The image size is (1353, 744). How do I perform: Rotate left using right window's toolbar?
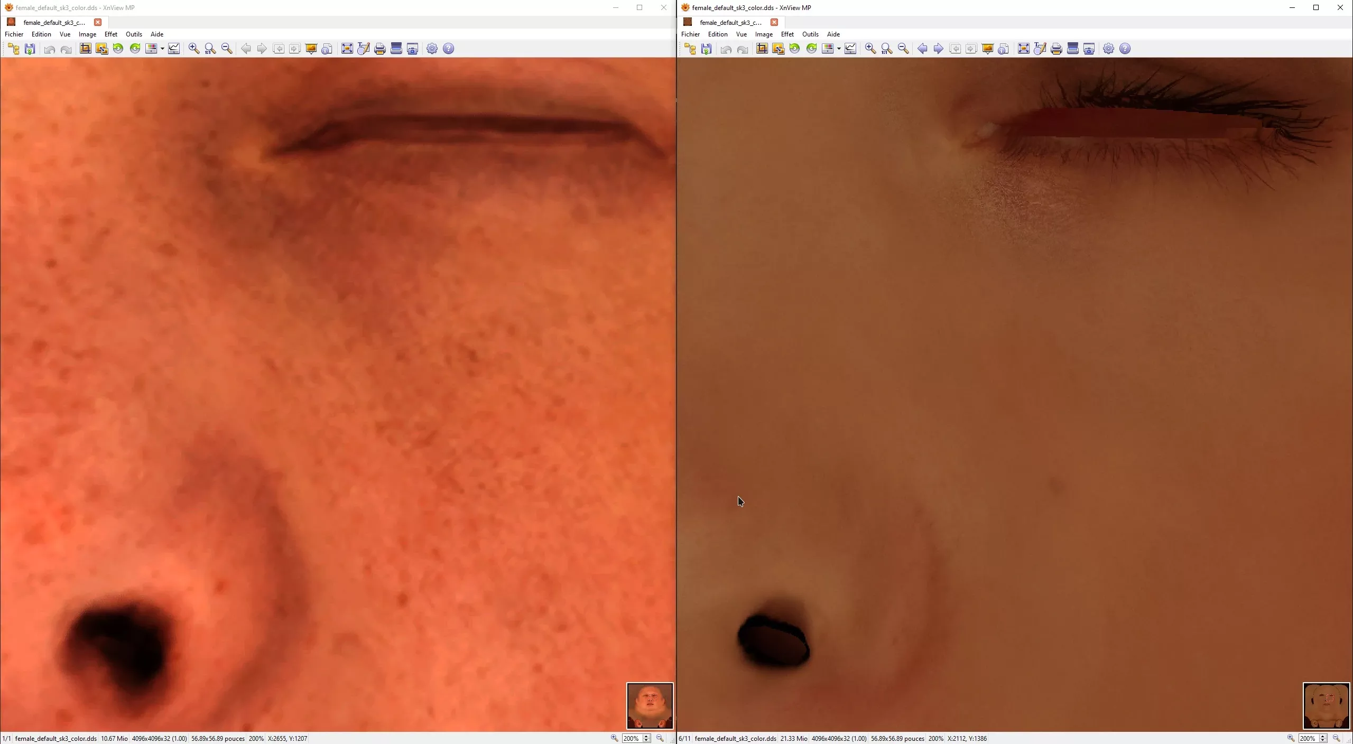coord(794,49)
